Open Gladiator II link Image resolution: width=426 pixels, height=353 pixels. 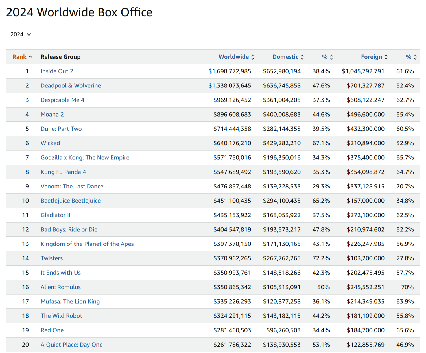(x=56, y=215)
